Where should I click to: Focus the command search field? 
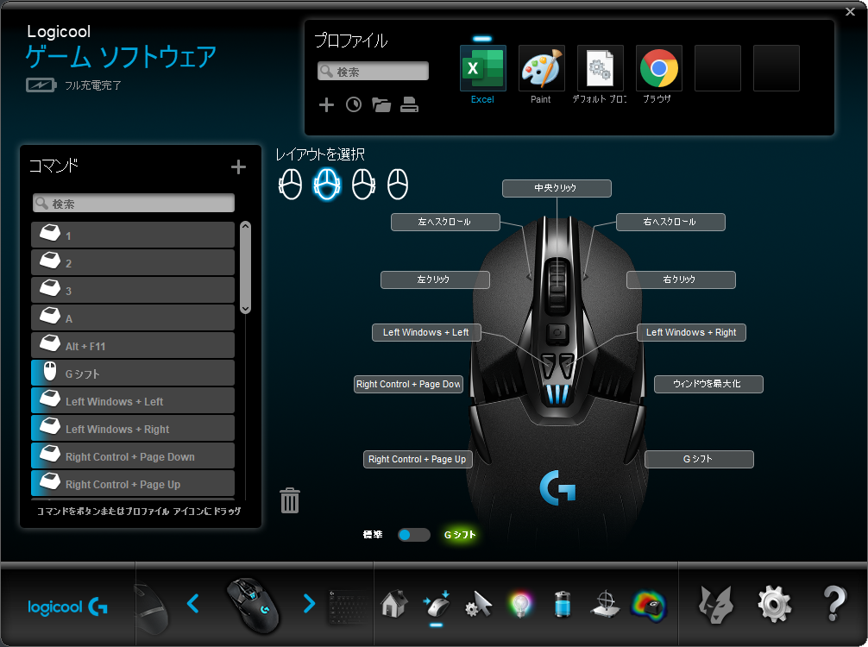coord(134,203)
